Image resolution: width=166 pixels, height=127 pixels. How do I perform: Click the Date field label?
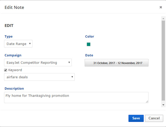click(x=89, y=55)
